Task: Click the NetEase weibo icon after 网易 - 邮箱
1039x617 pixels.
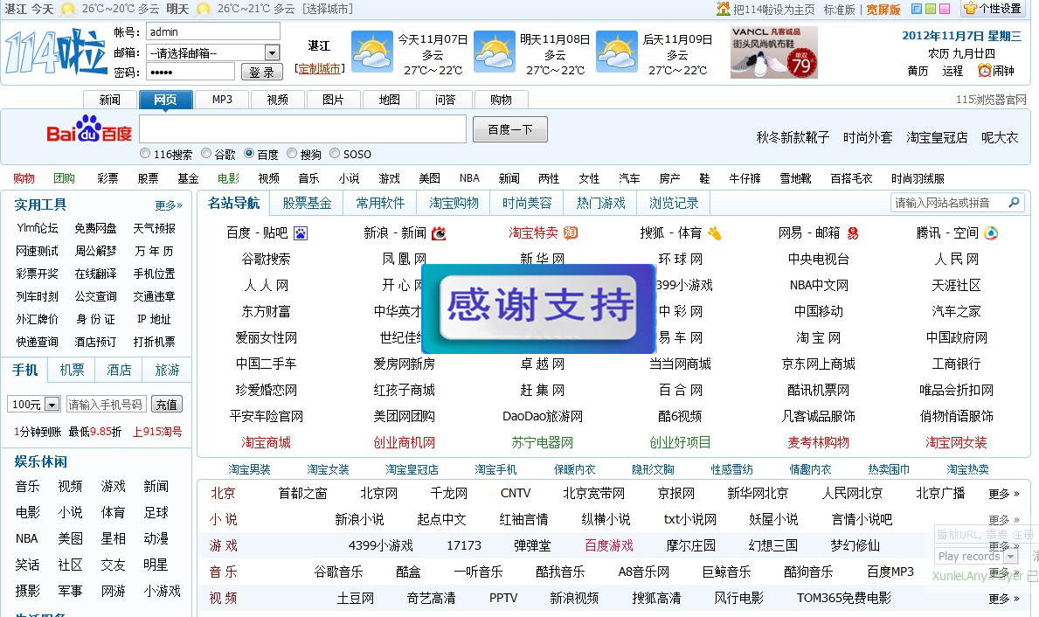Action: 853,233
